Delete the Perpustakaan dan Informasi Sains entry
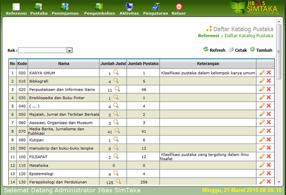The width and height of the screenshot is (286, 195). coord(269,89)
